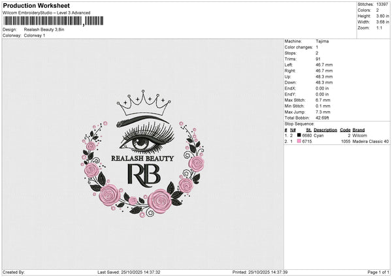Click the 'Brand' column header

[359, 130]
